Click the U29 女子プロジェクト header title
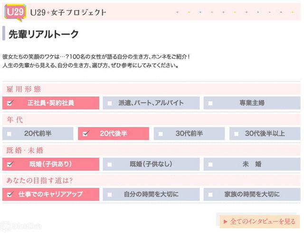 pyautogui.click(x=67, y=12)
